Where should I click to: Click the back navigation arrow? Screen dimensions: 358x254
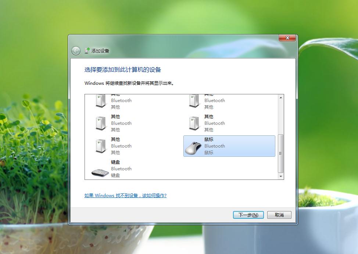tap(75, 51)
